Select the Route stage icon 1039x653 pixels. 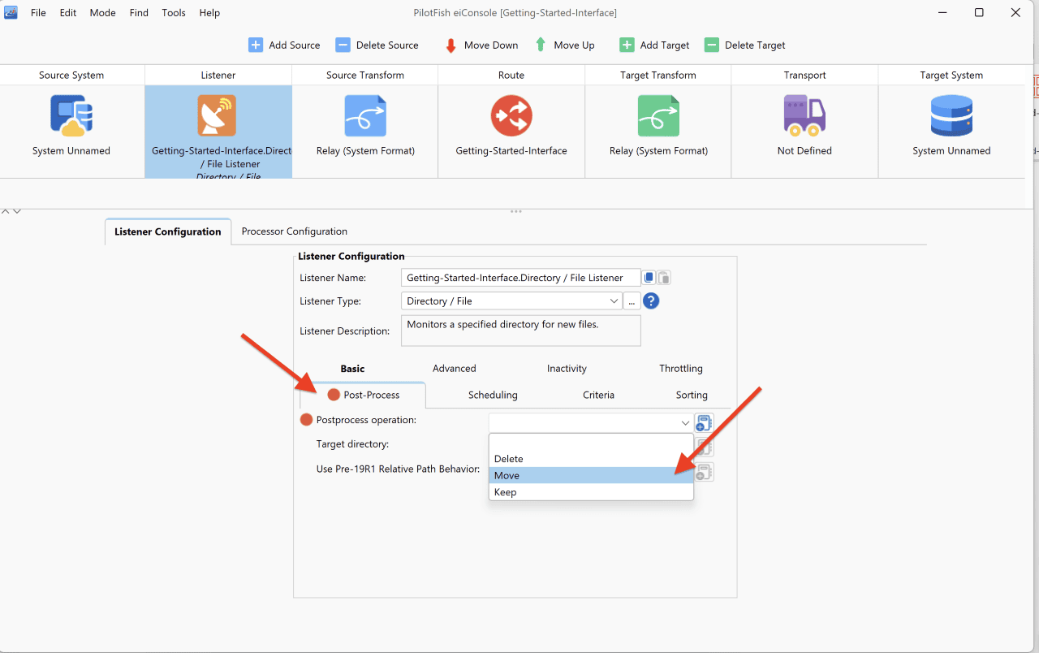(x=511, y=115)
